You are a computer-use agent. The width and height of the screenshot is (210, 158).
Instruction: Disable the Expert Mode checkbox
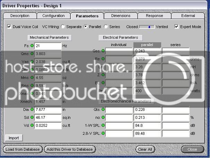pyautogui.click(x=176, y=27)
